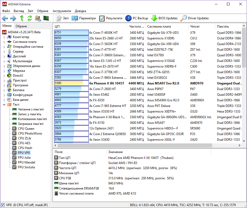Select the FPU Julia test
Viewport: 247px width, 208px height.
pos(24,158)
